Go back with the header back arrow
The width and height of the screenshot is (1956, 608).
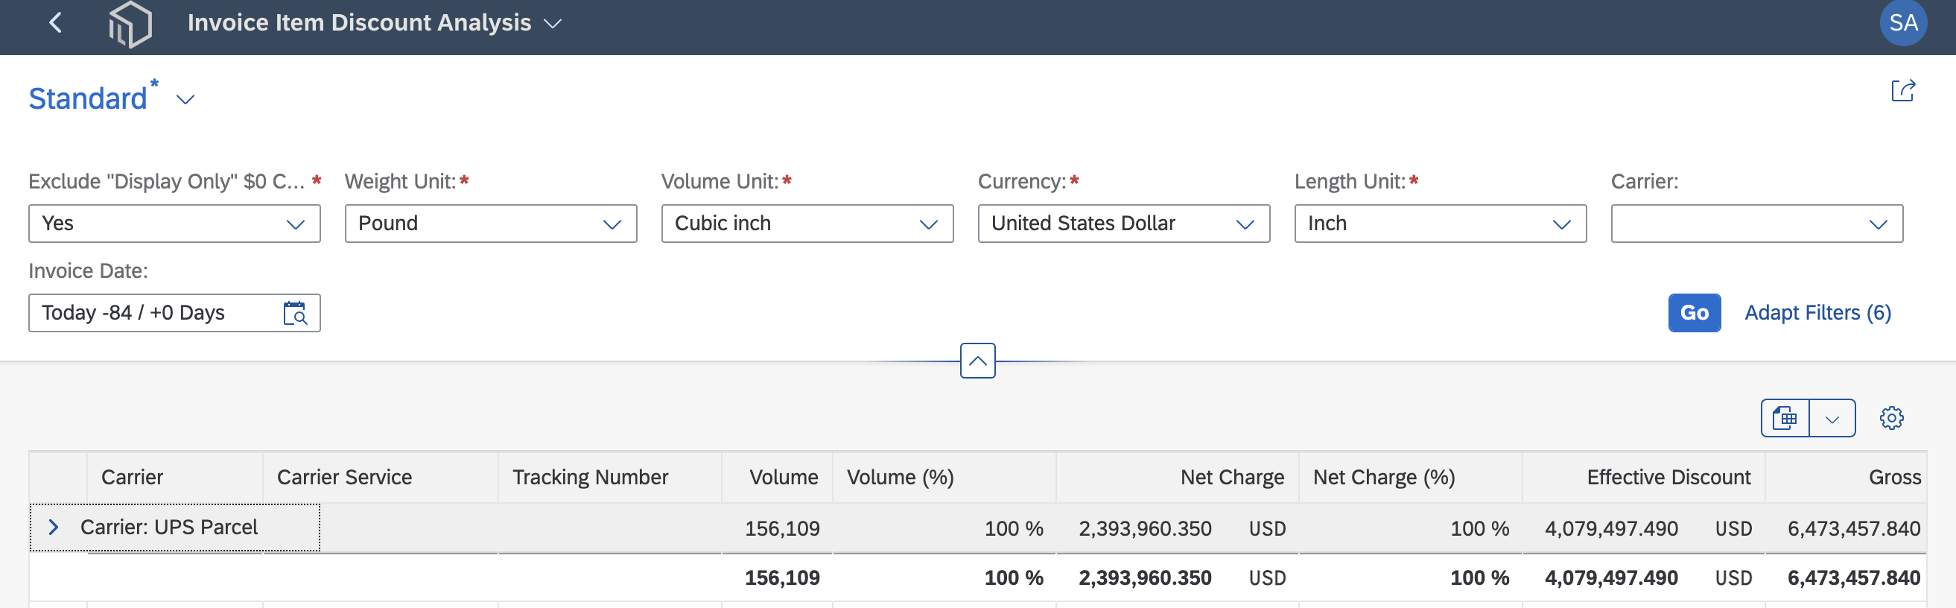pos(55,23)
